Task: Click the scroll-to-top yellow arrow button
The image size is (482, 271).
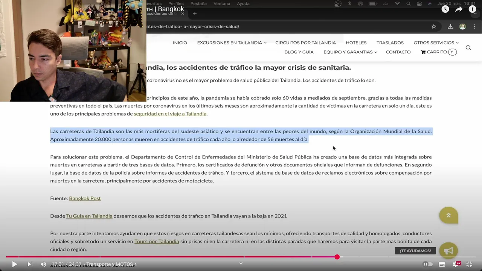Action: click(448, 215)
